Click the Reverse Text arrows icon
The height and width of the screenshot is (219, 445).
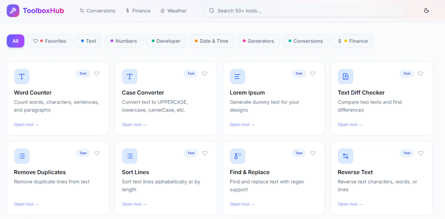point(345,156)
